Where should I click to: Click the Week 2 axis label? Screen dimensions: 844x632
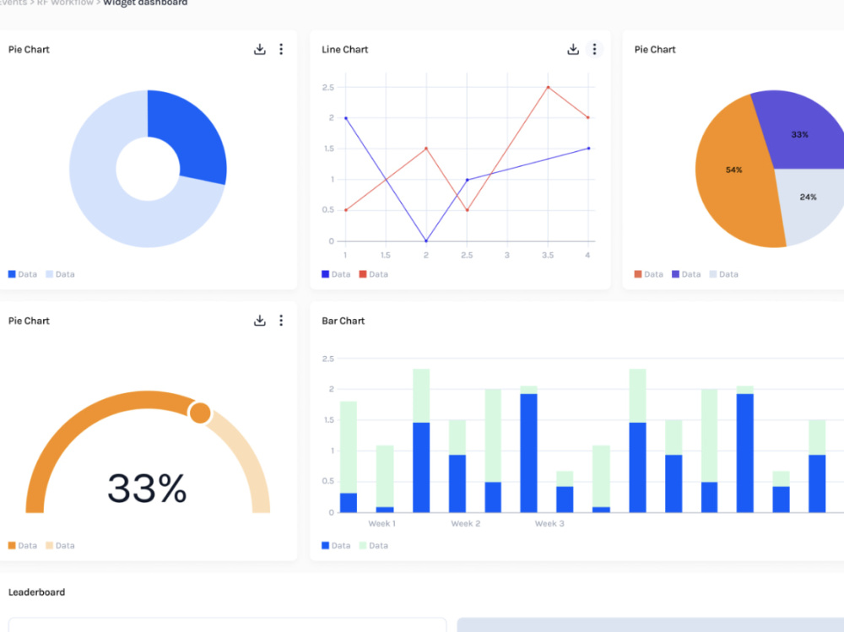(466, 523)
